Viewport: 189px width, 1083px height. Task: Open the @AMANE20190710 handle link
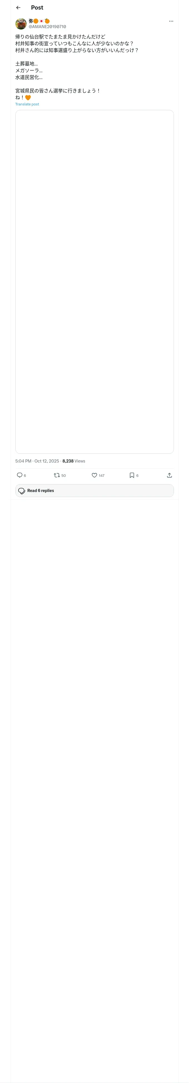[47, 26]
